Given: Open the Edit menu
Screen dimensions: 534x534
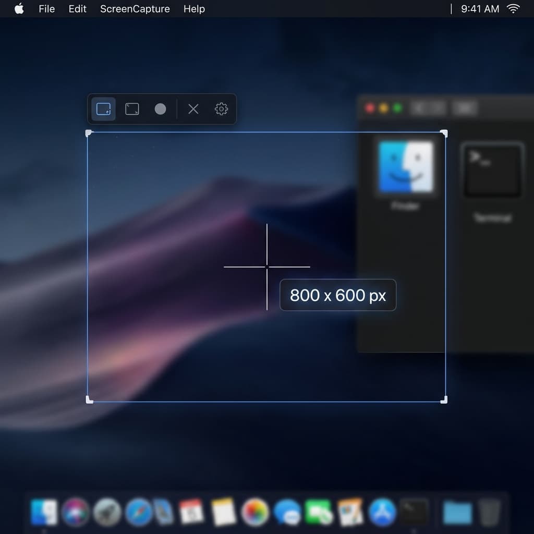Looking at the screenshot, I should coord(77,8).
